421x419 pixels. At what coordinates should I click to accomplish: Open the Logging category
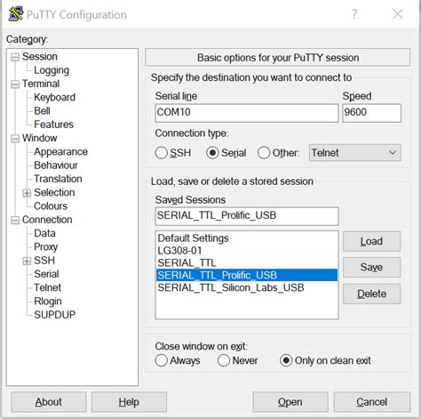click(52, 70)
